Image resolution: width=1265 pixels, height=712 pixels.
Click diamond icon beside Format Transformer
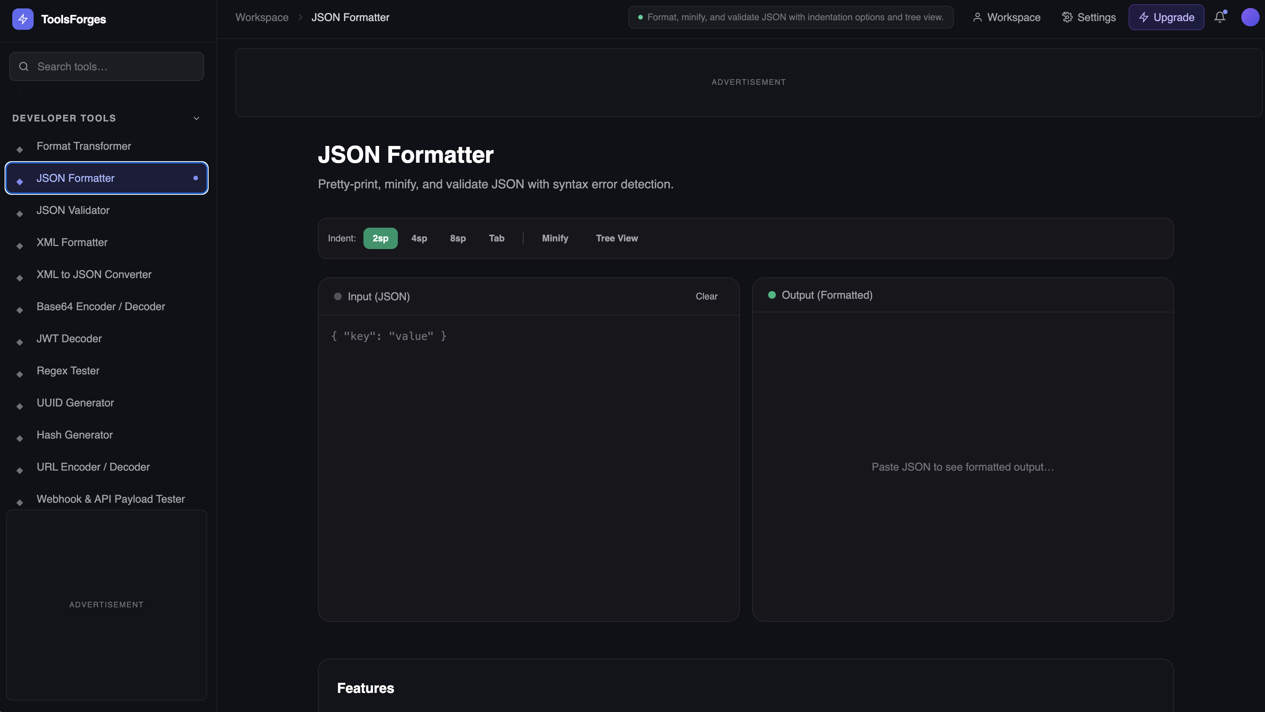click(19, 150)
